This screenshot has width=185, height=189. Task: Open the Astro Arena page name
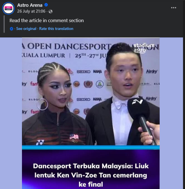[x=30, y=5]
